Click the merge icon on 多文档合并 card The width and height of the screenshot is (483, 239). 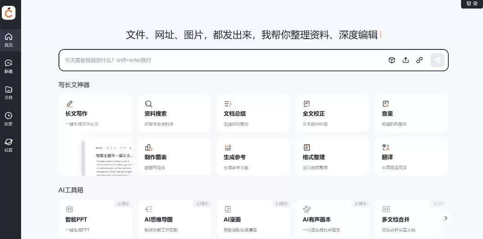[x=386, y=209]
